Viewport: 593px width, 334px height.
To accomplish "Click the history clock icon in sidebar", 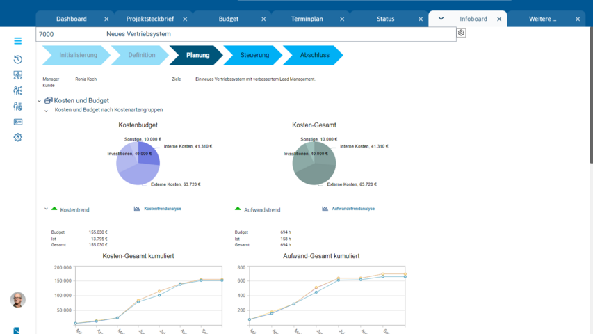I will (x=18, y=60).
